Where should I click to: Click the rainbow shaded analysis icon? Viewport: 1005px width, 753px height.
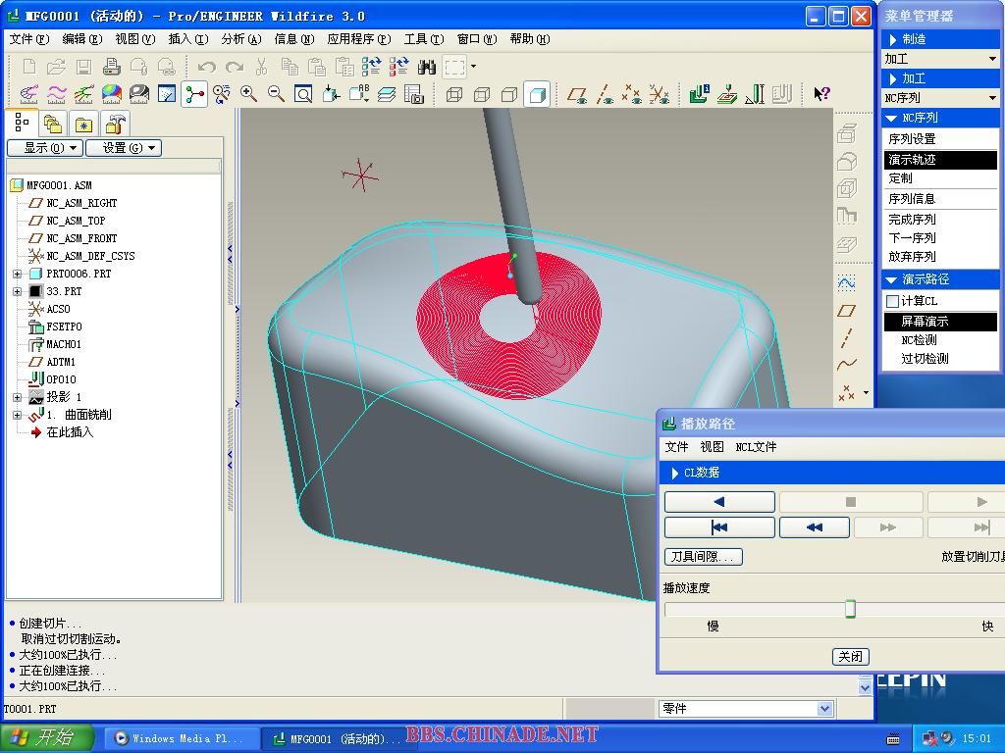pos(112,95)
